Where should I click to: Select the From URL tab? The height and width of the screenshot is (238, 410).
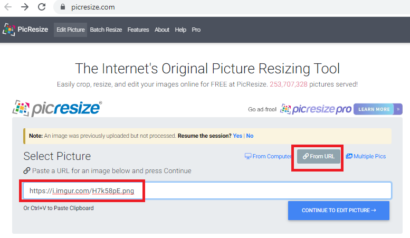click(319, 156)
